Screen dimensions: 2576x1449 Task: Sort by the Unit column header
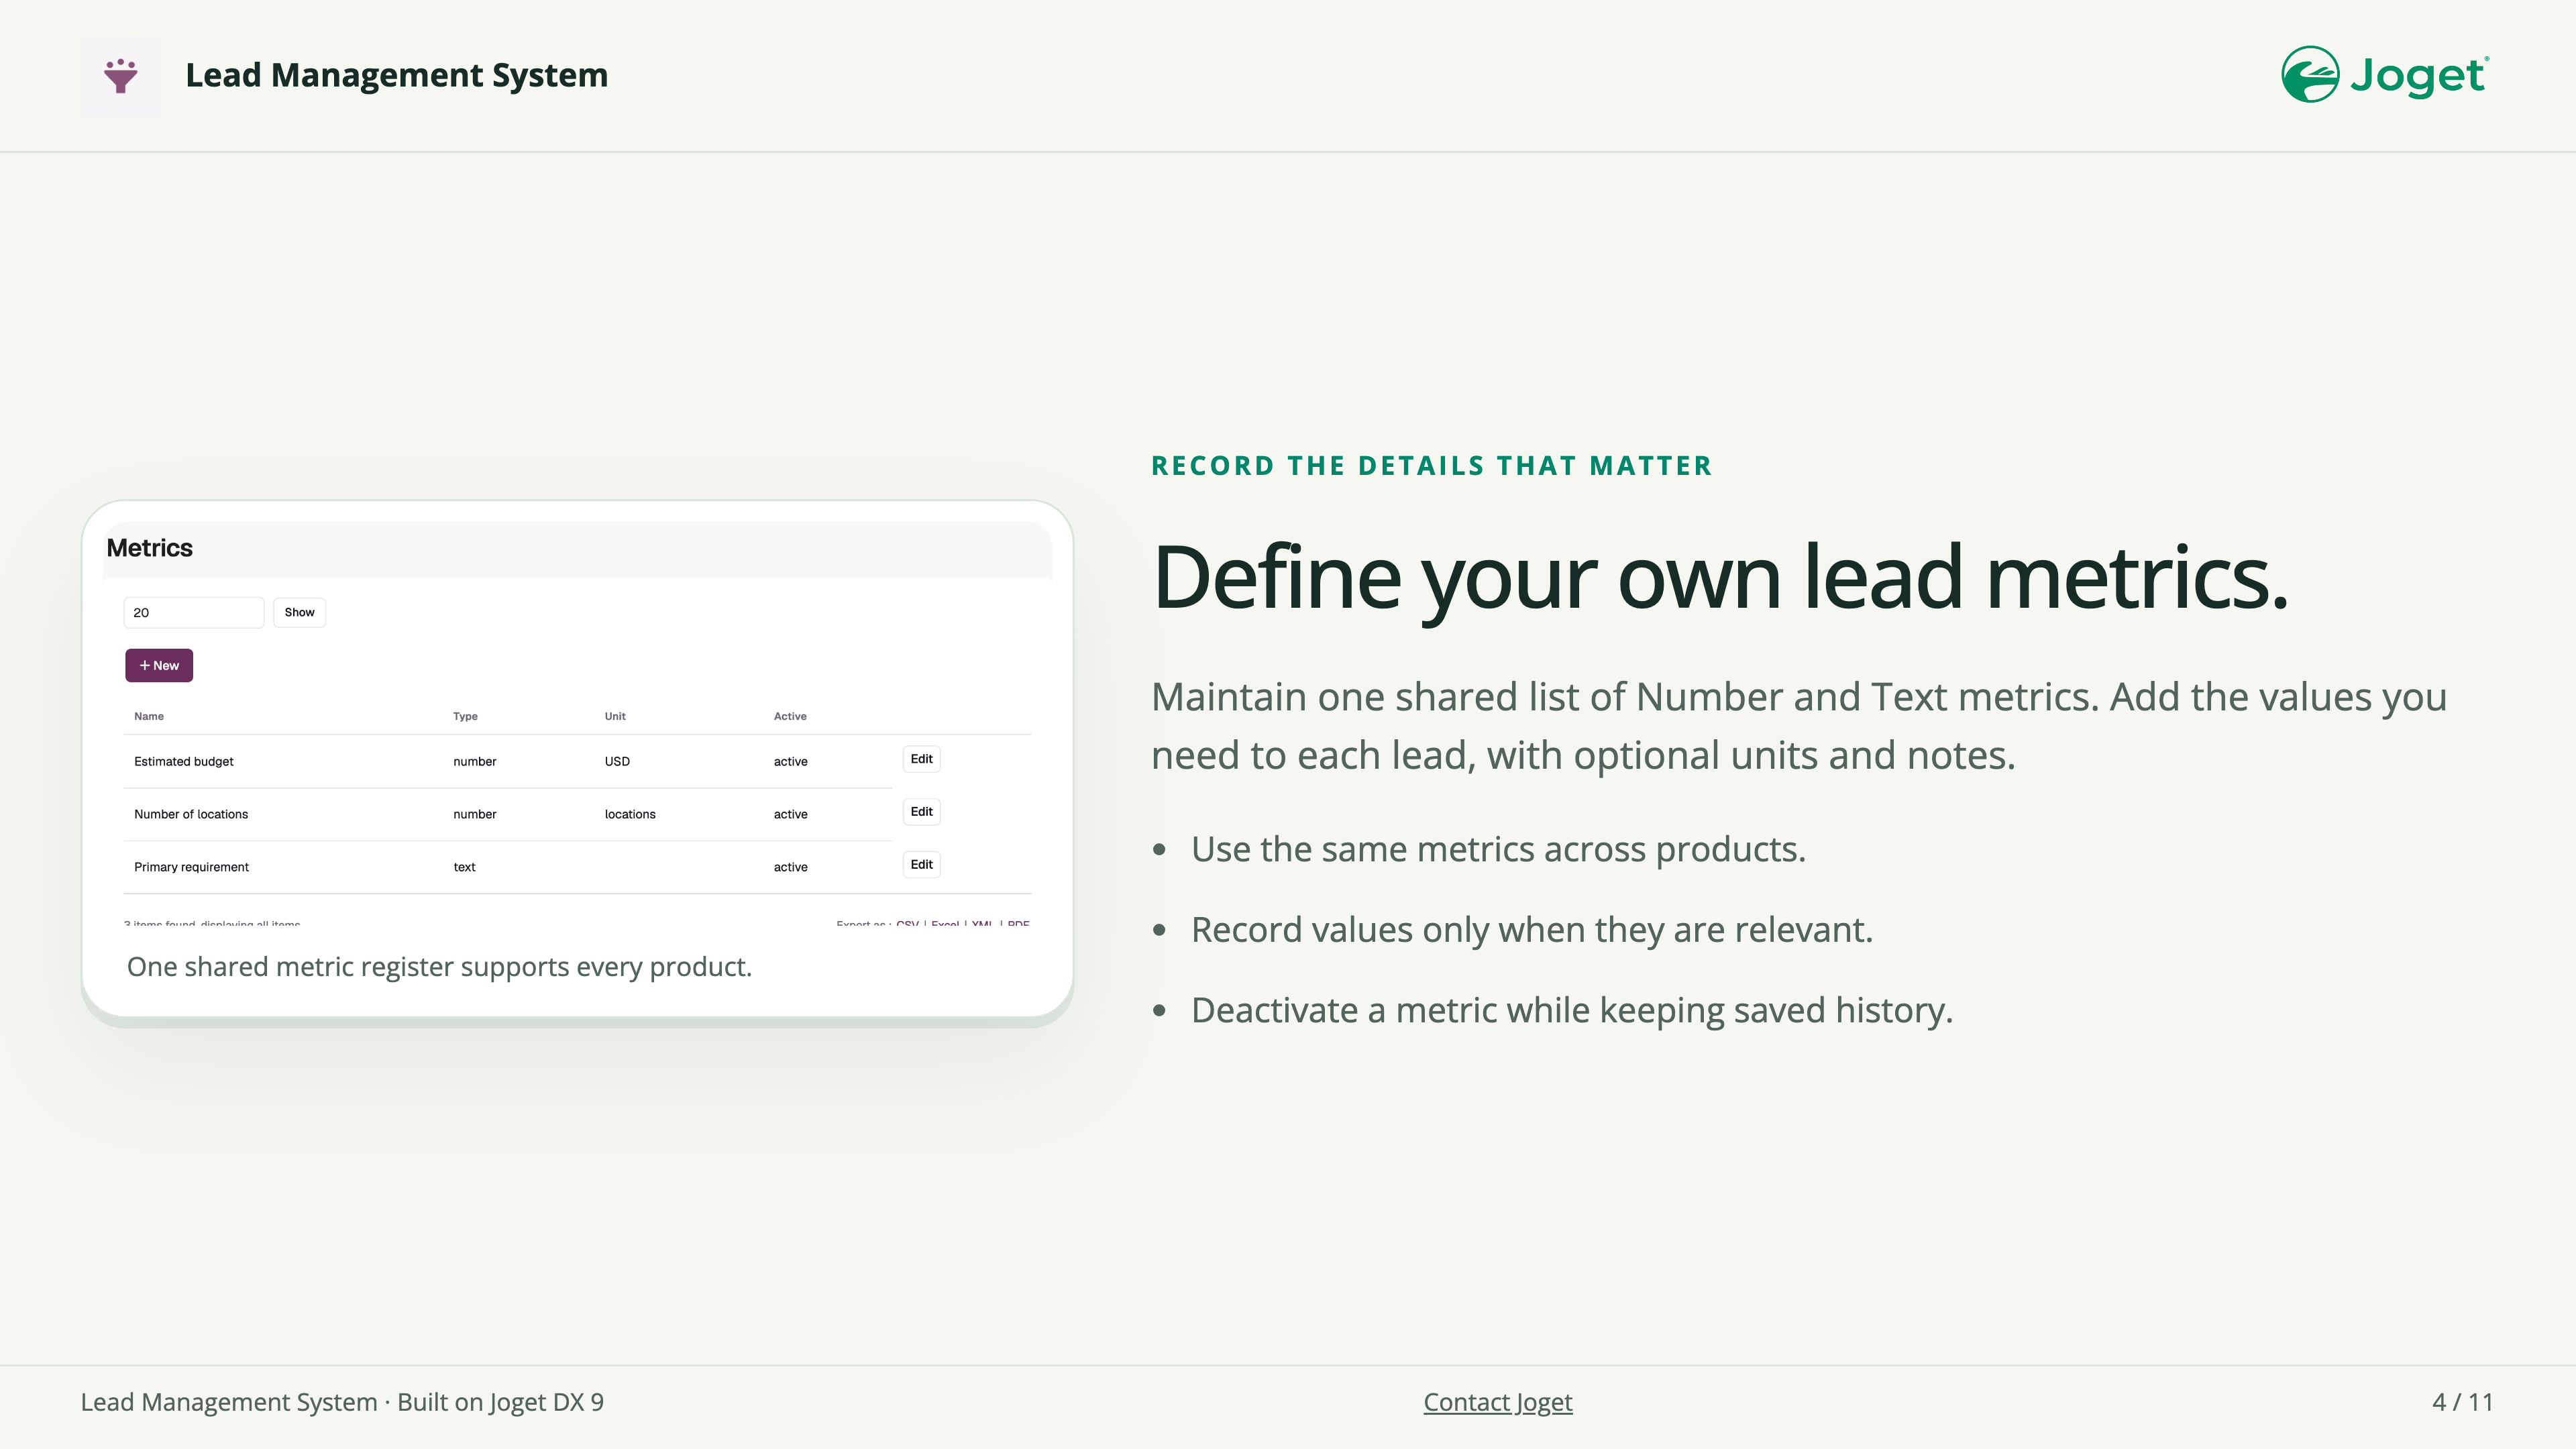pyautogui.click(x=615, y=716)
